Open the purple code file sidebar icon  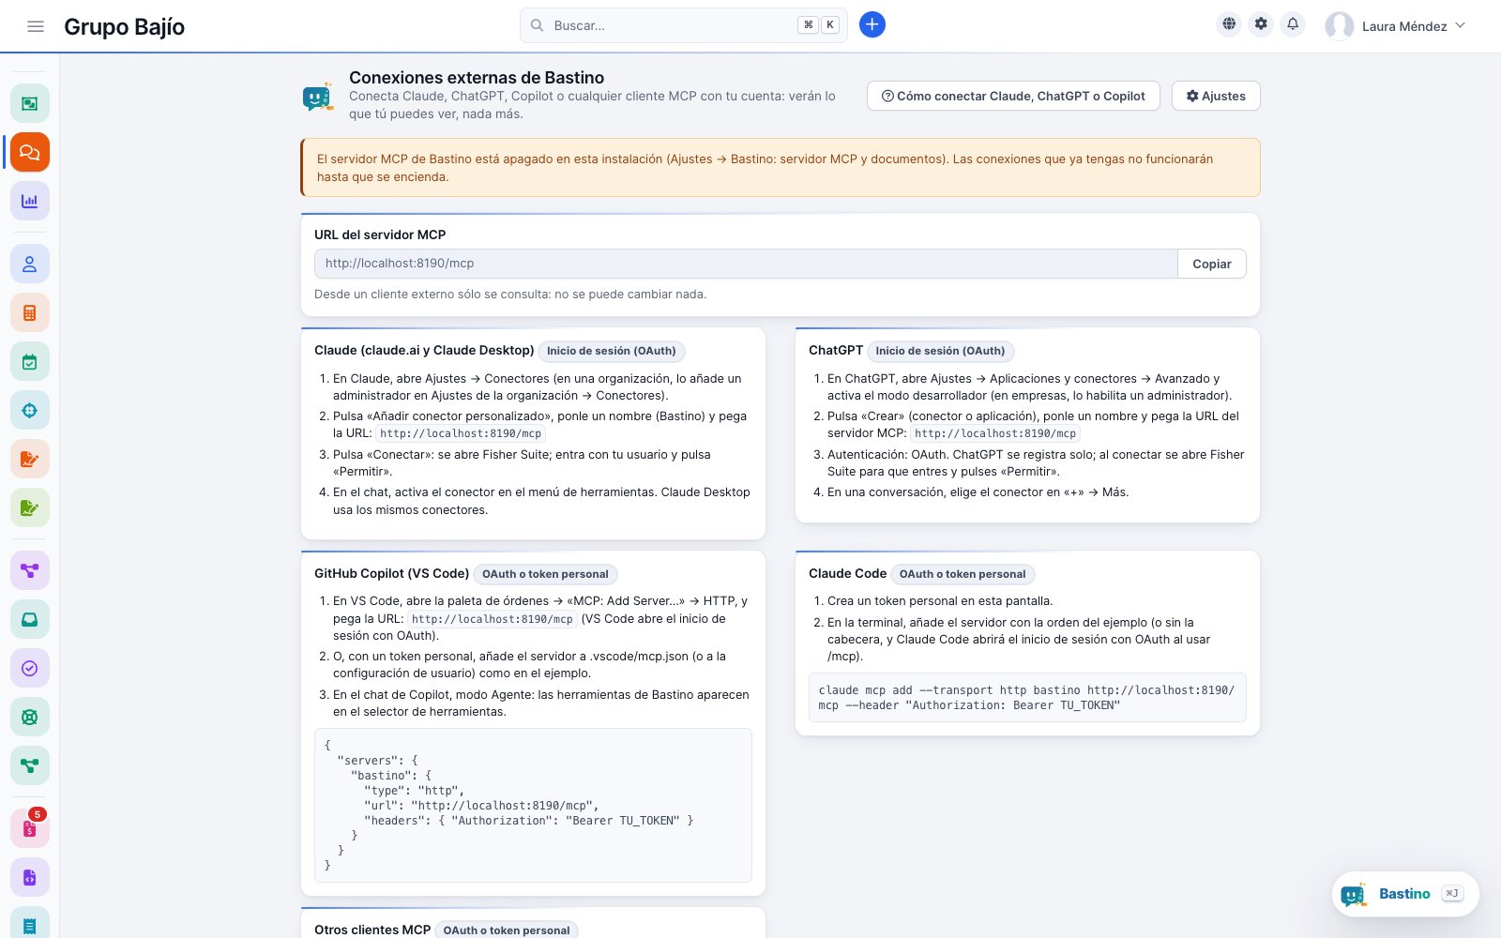(x=30, y=877)
